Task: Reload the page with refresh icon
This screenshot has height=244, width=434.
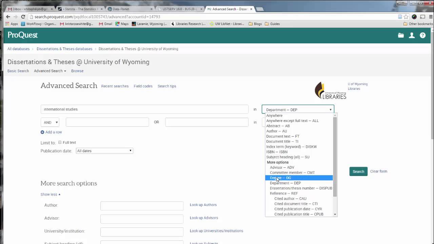Action: [23, 17]
